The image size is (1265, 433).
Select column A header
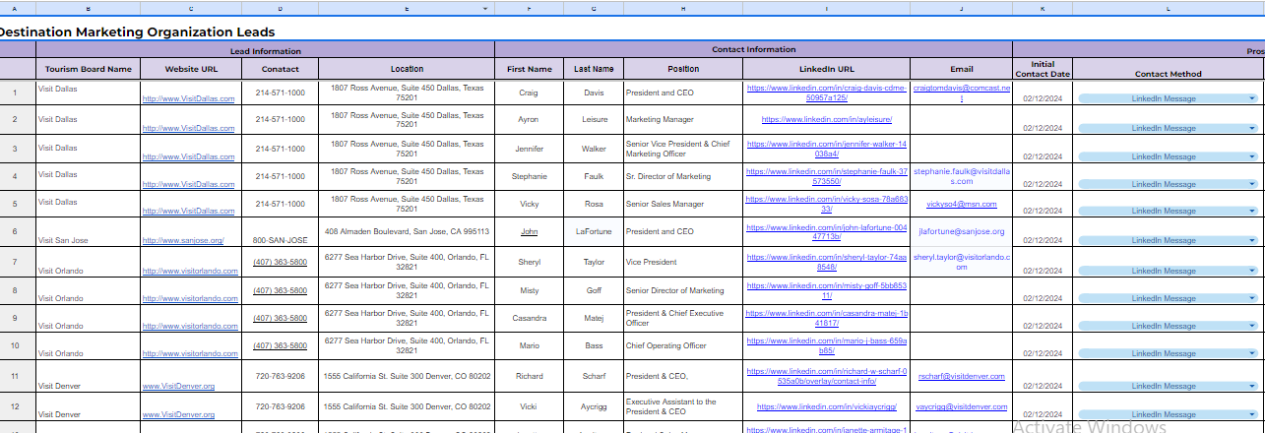click(15, 8)
